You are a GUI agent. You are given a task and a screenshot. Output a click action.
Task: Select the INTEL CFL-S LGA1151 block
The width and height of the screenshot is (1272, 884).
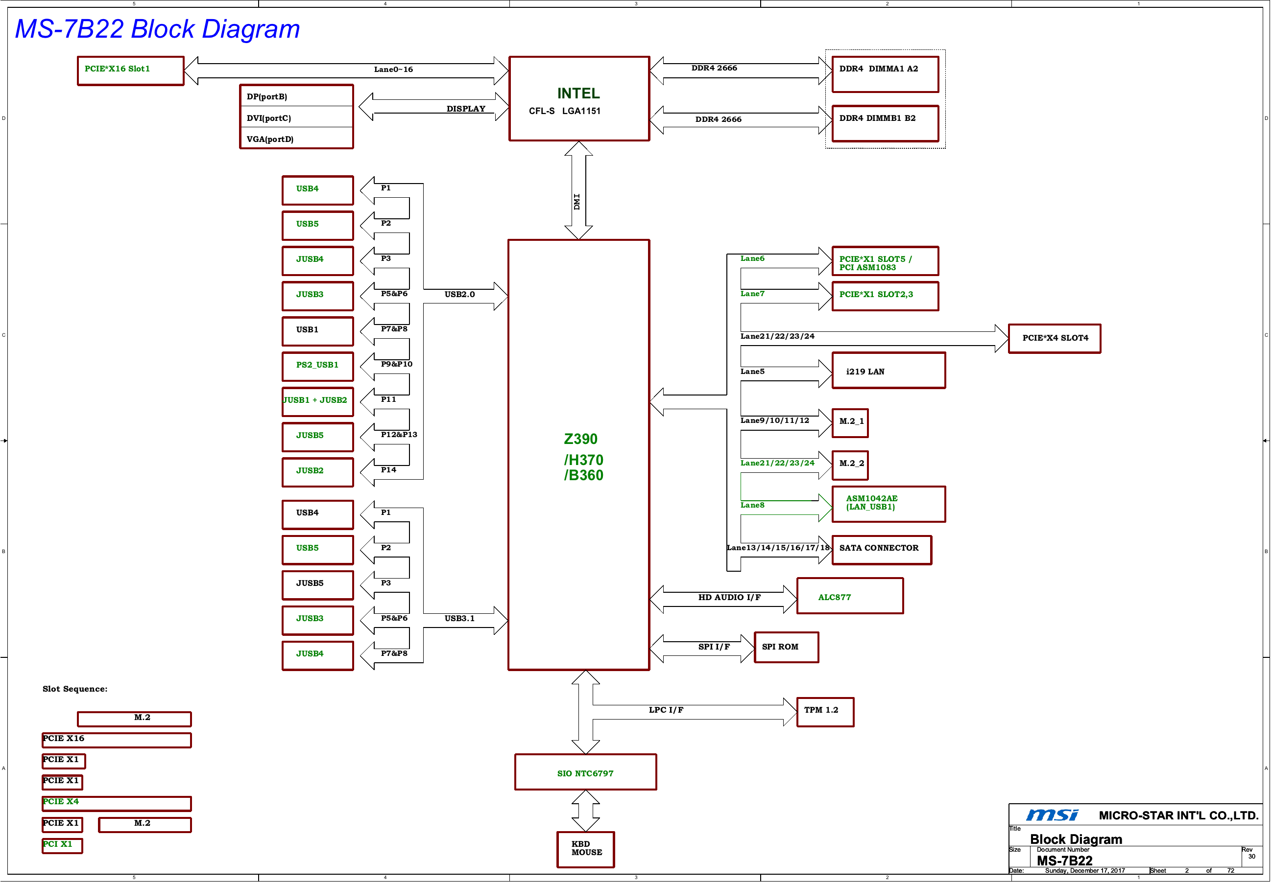578,98
